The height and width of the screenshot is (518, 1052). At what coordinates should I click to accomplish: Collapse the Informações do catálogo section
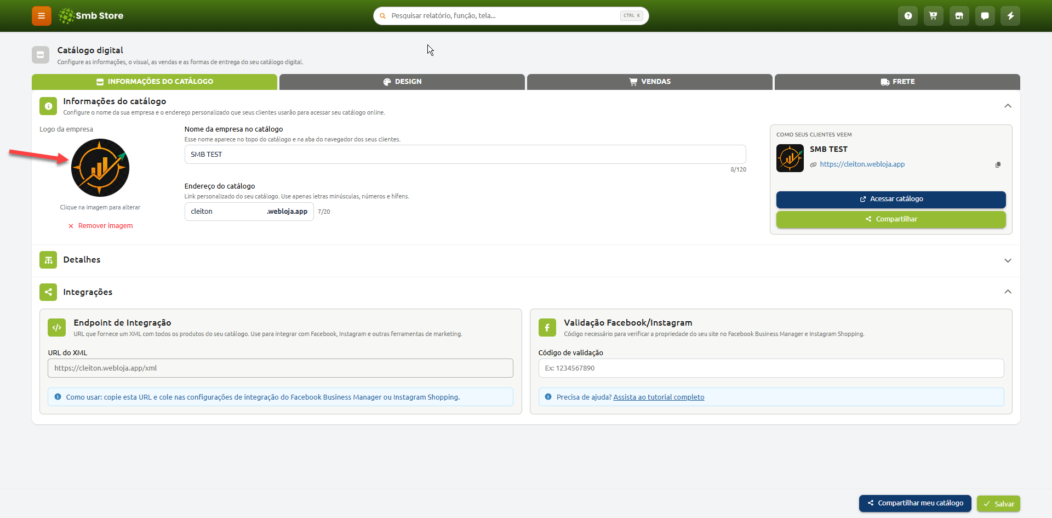[1008, 106]
